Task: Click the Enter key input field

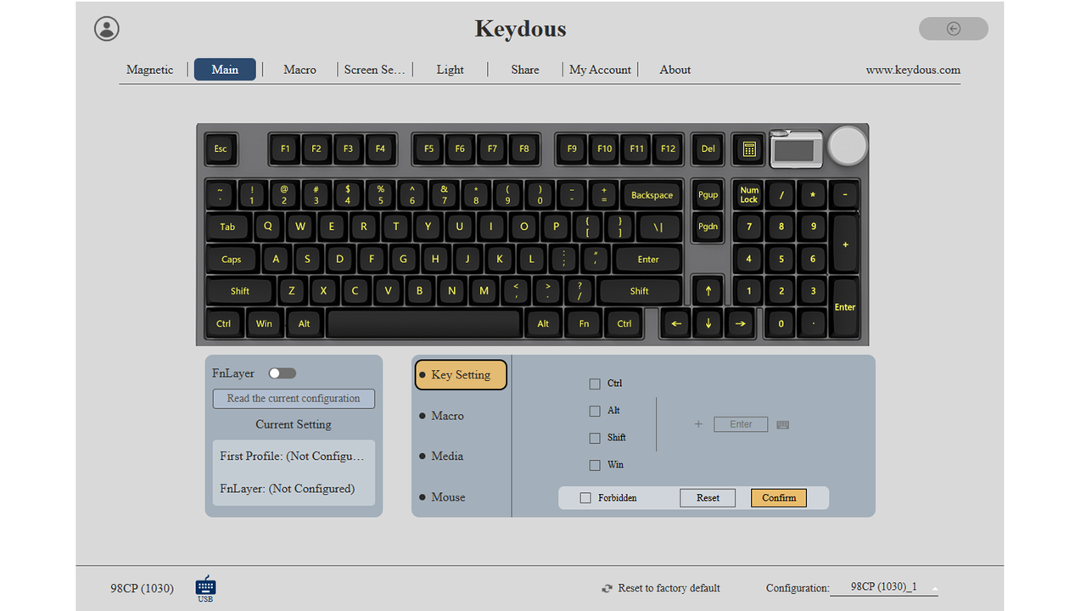Action: point(741,424)
